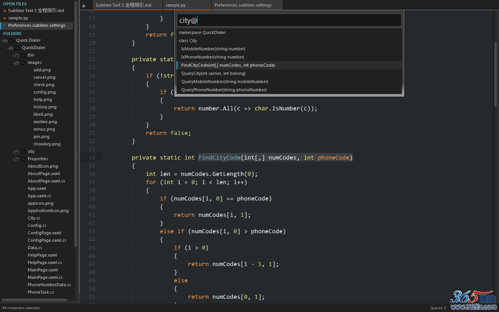Image resolution: width=499 pixels, height=312 pixels.
Task: Open mailme.png in the sidebar
Action: click(45, 122)
